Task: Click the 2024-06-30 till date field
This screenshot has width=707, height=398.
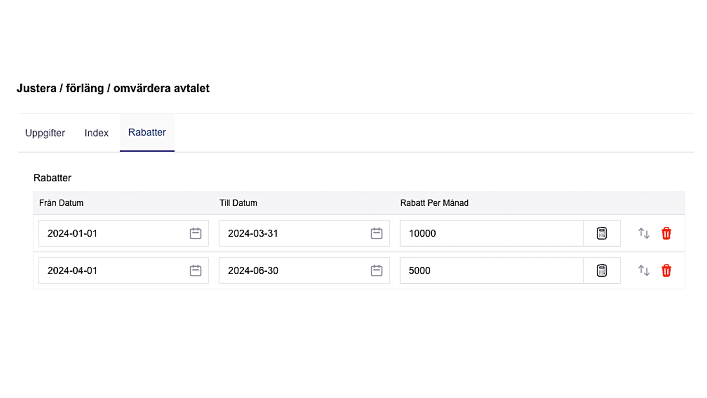Action: pos(304,270)
